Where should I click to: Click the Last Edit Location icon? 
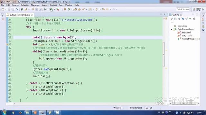(103, 9)
